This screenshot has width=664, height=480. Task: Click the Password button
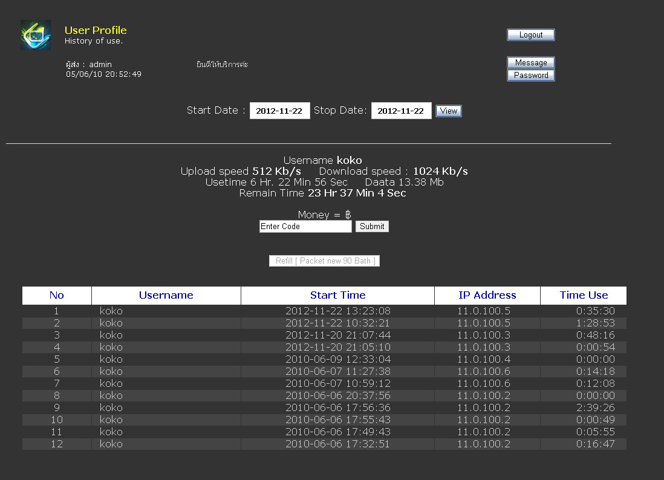[530, 76]
